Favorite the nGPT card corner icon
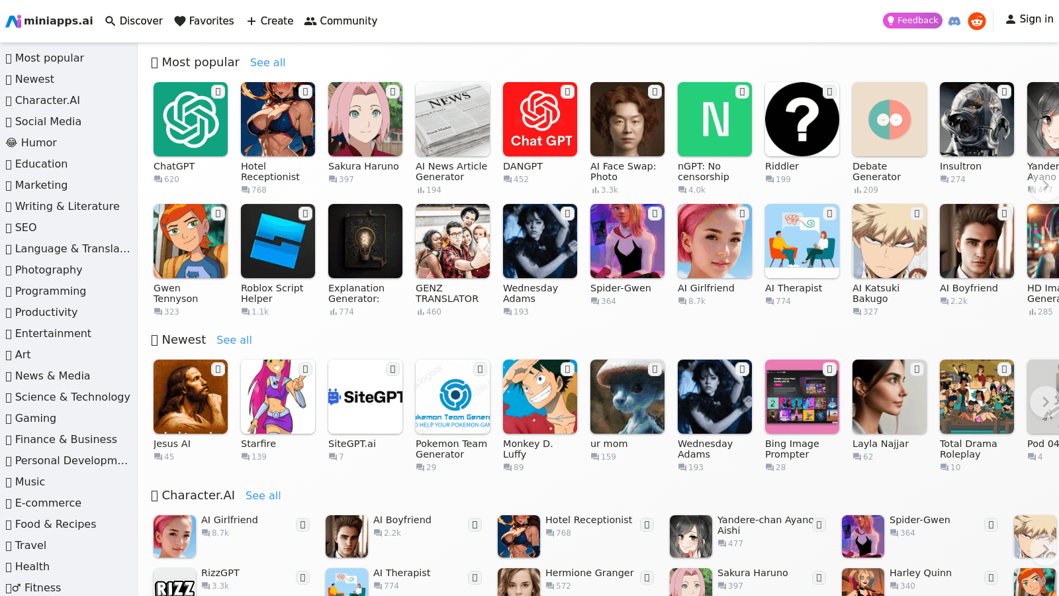The height and width of the screenshot is (596, 1059). point(742,92)
